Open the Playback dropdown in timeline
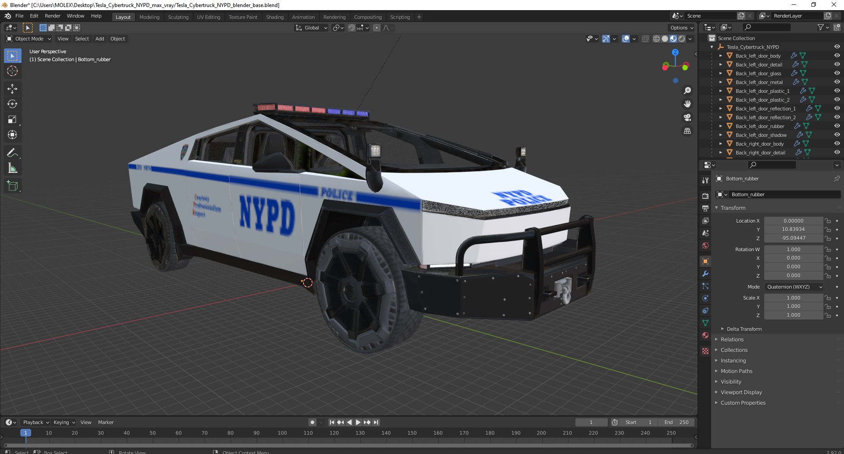The height and width of the screenshot is (454, 844). (36, 422)
